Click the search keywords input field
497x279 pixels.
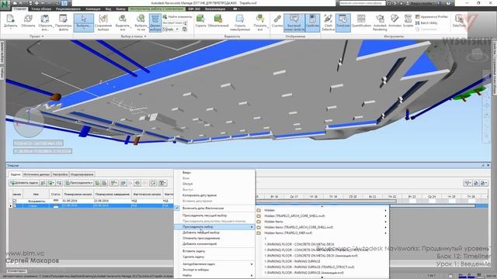[x=362, y=3]
